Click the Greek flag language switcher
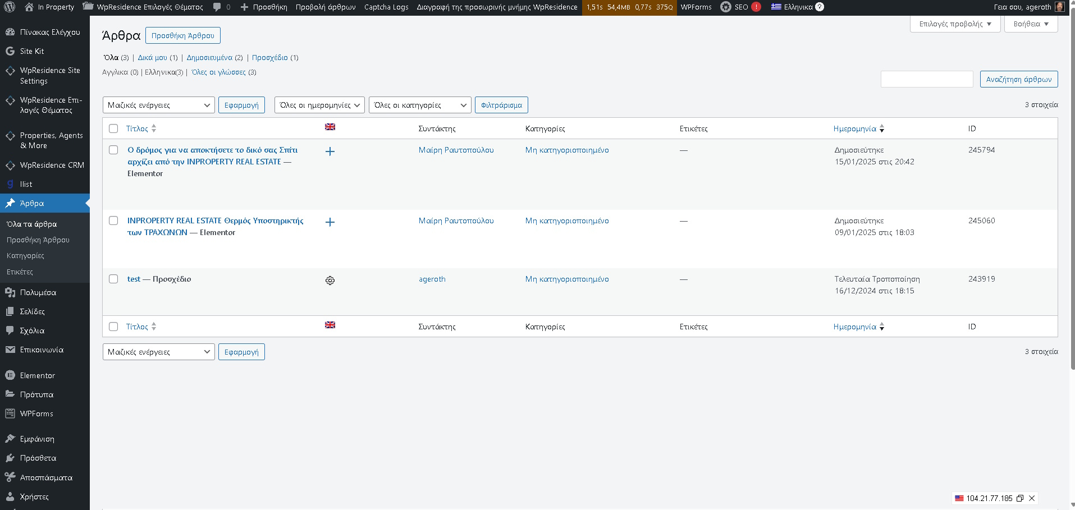The width and height of the screenshot is (1075, 510). click(x=776, y=7)
